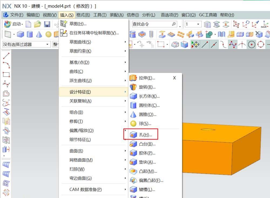Select the 拉伸 (Extrude) icon in submenu

tap(133, 78)
